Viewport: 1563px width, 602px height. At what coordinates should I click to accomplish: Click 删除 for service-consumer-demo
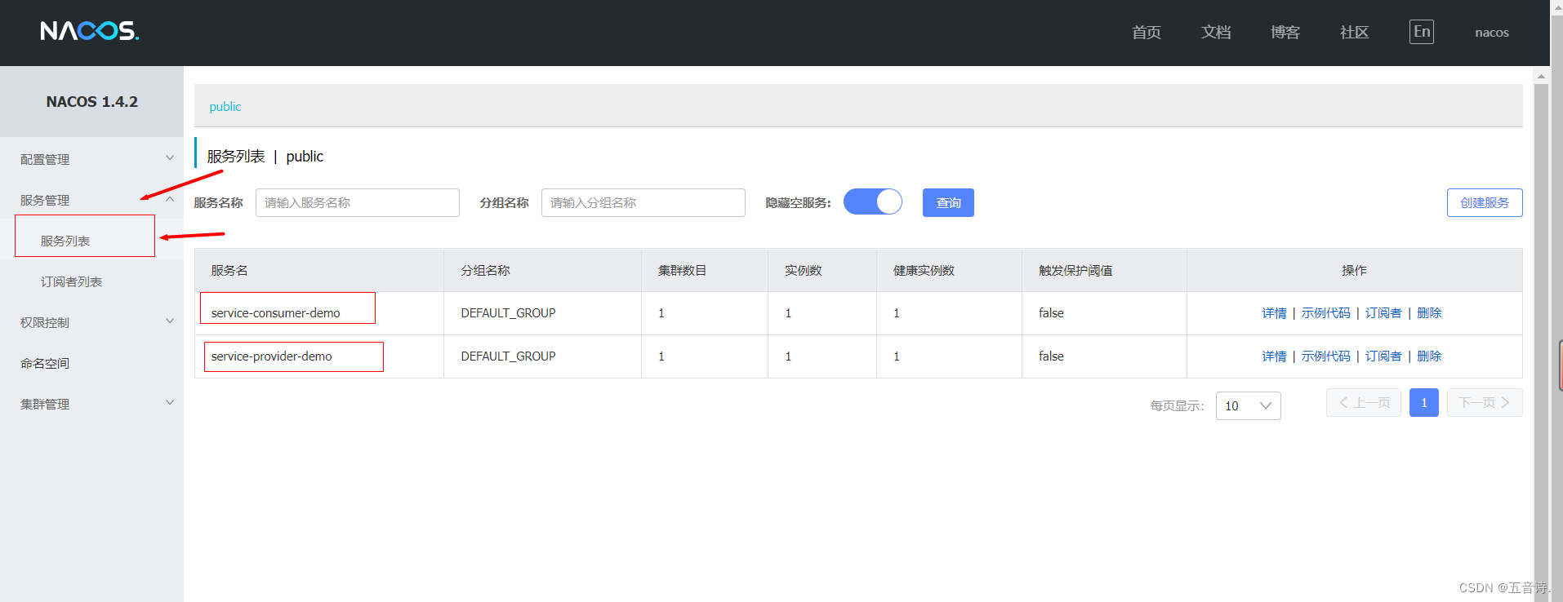1429,313
